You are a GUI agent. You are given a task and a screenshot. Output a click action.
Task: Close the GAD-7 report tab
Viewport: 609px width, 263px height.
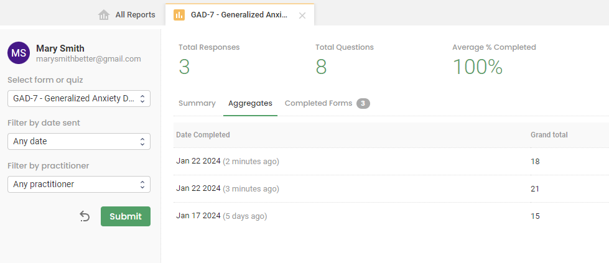(x=302, y=16)
